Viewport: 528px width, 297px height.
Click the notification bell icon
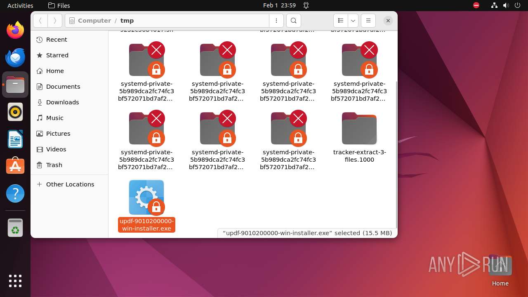coord(306,5)
